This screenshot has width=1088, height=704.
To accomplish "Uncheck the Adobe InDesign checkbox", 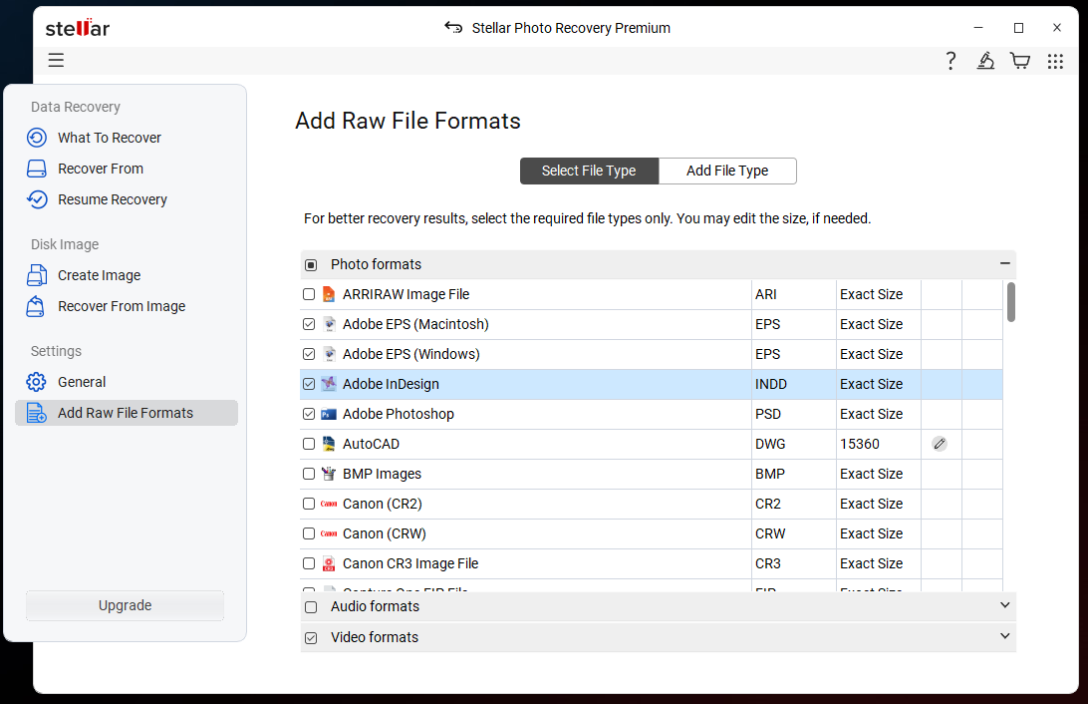I will pyautogui.click(x=309, y=384).
